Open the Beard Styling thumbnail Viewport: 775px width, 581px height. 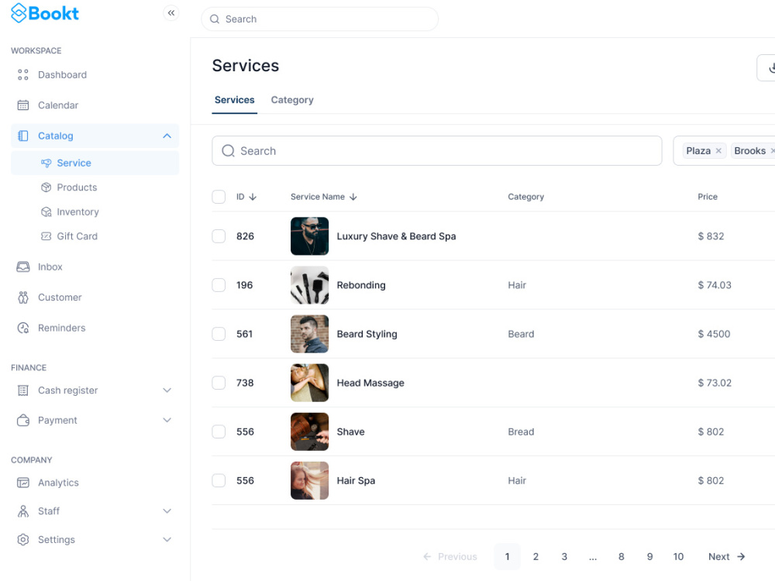pos(309,334)
